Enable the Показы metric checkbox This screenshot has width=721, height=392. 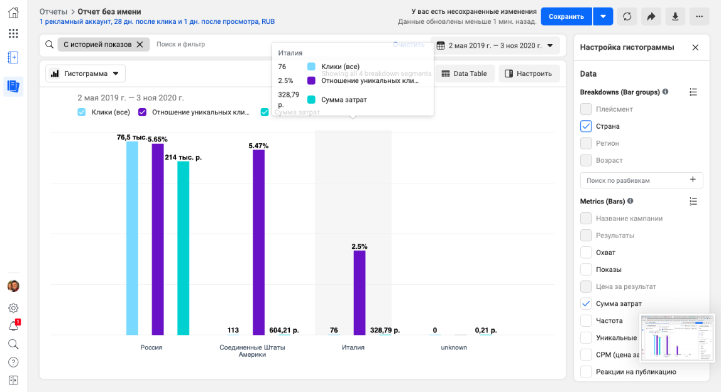[586, 269]
